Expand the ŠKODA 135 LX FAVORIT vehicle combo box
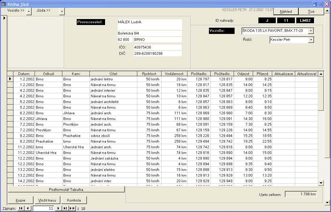The width and height of the screenshot is (331, 212). click(311, 31)
